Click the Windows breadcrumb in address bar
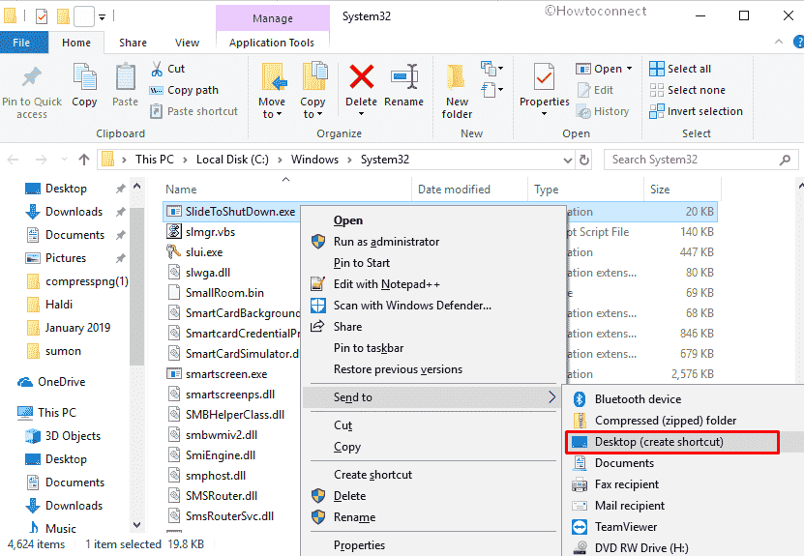Image resolution: width=804 pixels, height=556 pixels. point(314,160)
